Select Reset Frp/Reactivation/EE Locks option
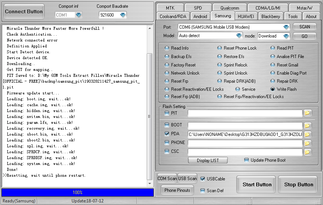The width and height of the screenshot is (323, 205). (220, 97)
